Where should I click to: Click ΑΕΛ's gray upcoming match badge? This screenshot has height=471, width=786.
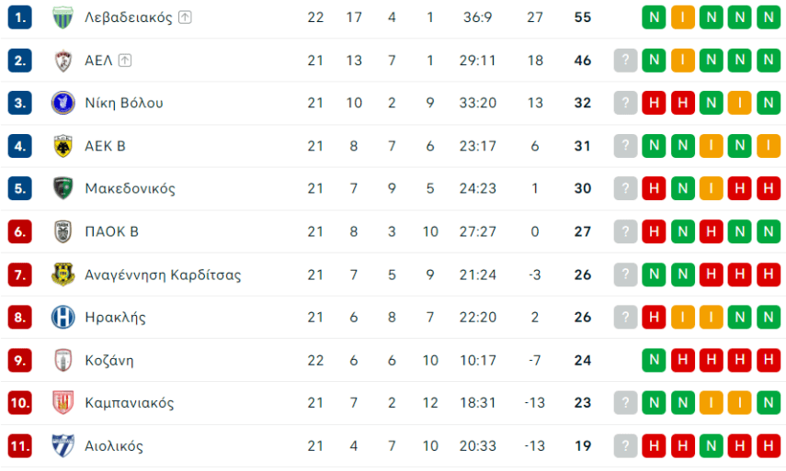pyautogui.click(x=625, y=61)
